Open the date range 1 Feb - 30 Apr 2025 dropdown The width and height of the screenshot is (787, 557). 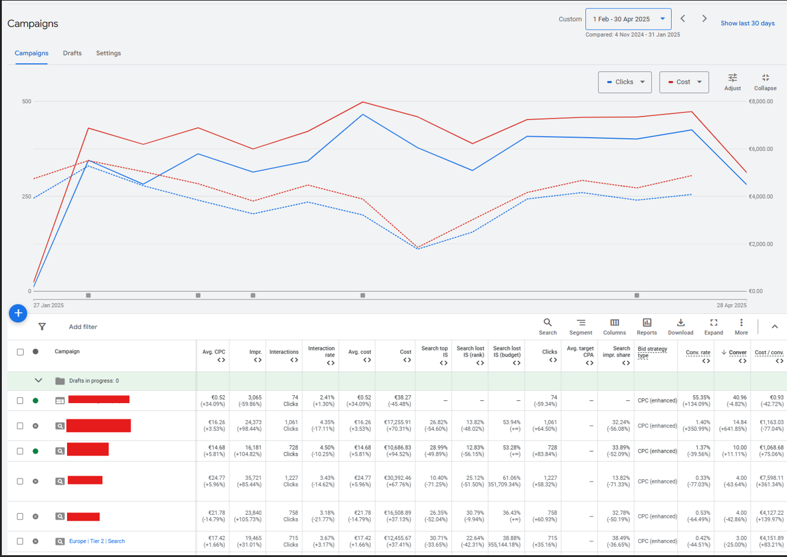[x=628, y=19]
